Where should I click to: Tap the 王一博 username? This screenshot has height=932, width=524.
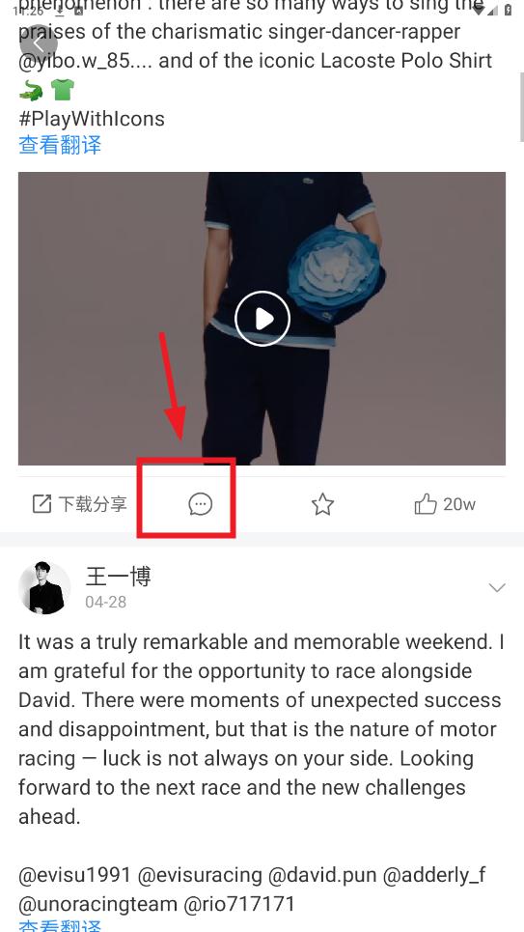(119, 576)
